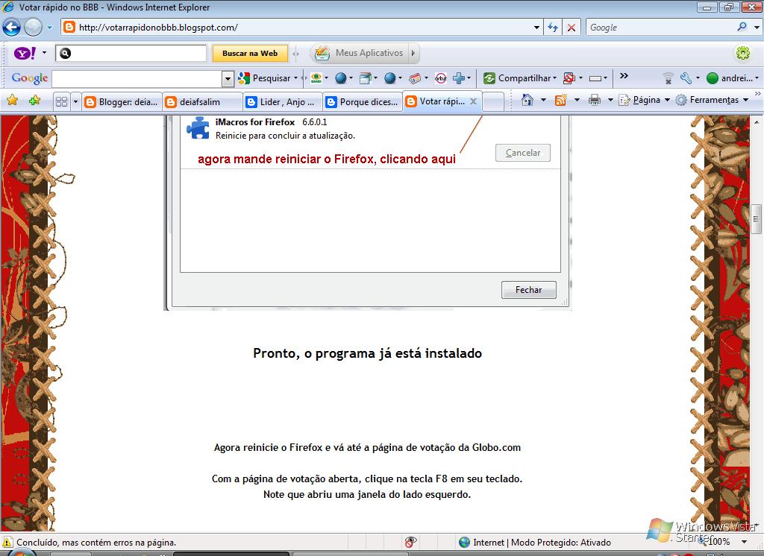Click the blue plus icon on Google toolbar

point(459,78)
